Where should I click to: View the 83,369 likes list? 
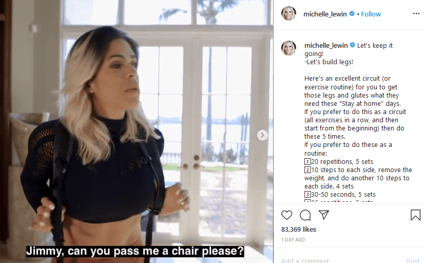(x=299, y=230)
